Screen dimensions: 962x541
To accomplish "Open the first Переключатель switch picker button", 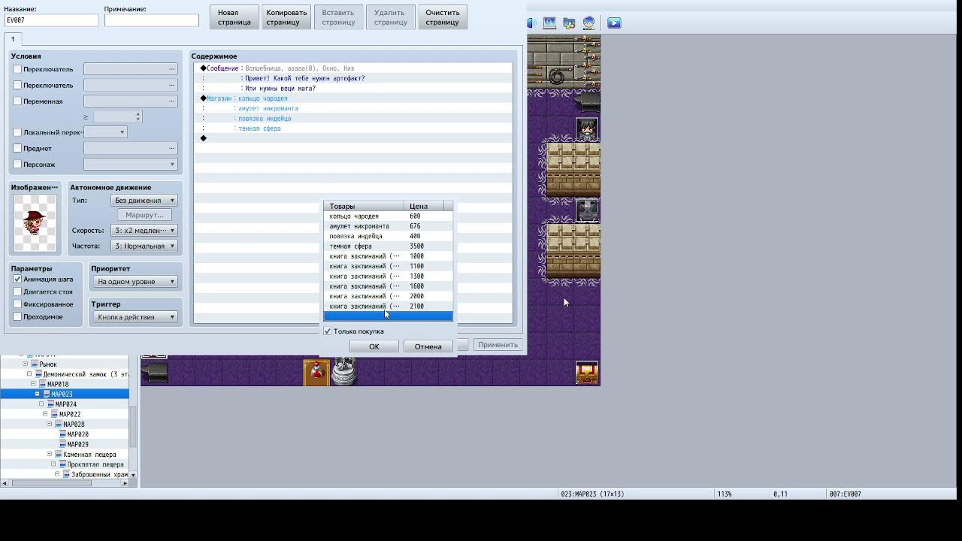I will click(172, 69).
